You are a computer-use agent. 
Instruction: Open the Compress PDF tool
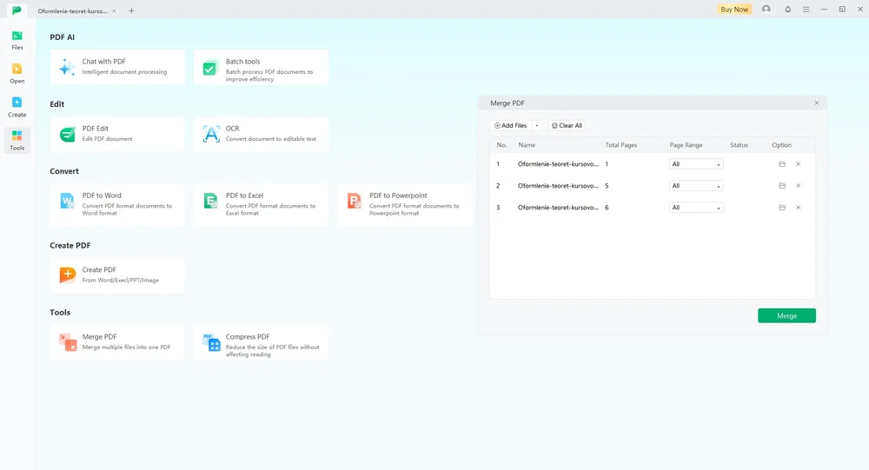point(261,342)
